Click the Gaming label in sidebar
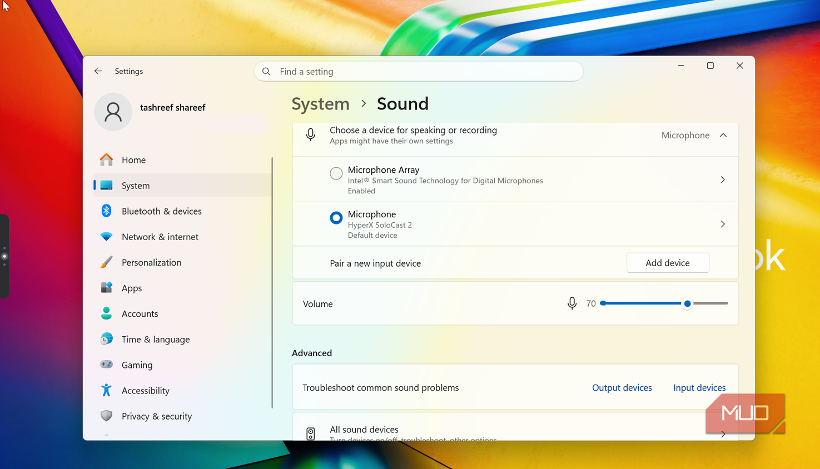 [137, 365]
